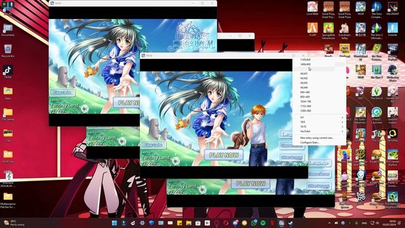Image resolution: width=405 pixels, height=228 pixels.
Task: Open the Old Games folder
Action: 8,115
